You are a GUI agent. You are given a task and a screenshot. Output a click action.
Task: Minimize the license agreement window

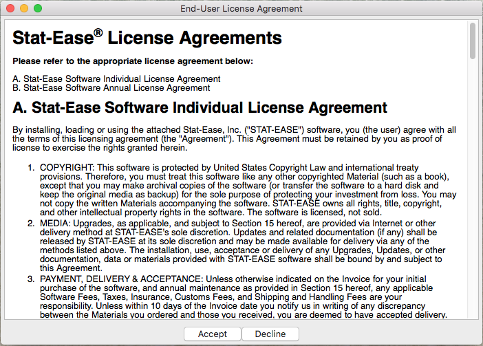[24, 8]
